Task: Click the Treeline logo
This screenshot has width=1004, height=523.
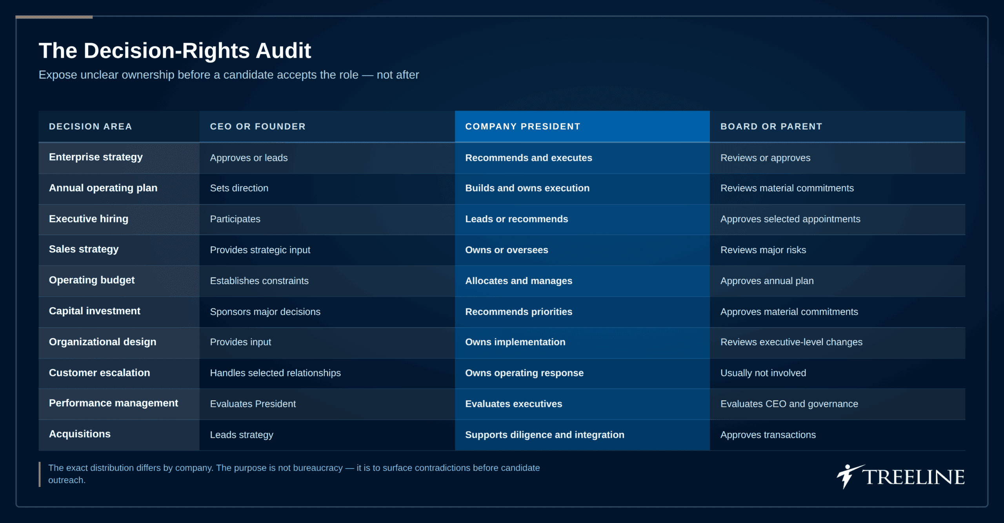Action: coord(900,477)
